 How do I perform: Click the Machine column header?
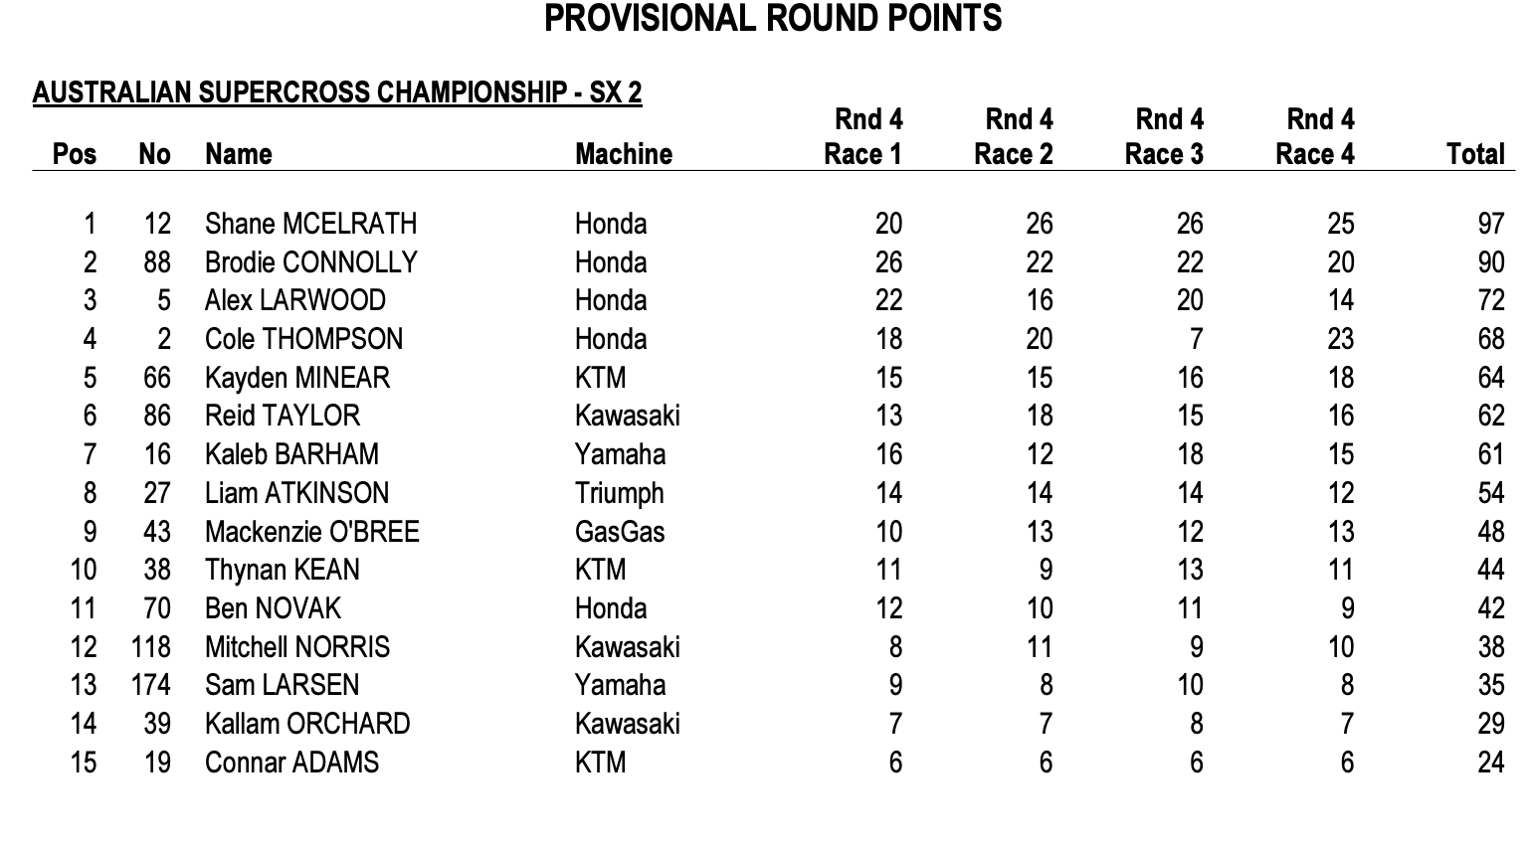(x=624, y=154)
